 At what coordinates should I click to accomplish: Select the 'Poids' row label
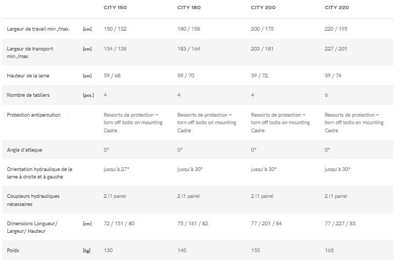pos(13,251)
